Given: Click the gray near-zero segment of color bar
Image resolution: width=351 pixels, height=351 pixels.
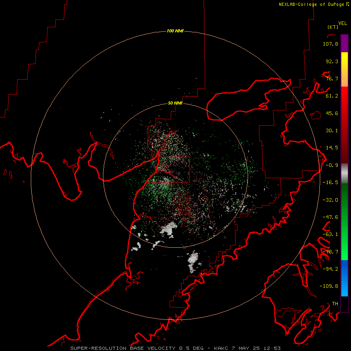Looking at the screenshot, I should click(x=344, y=174).
